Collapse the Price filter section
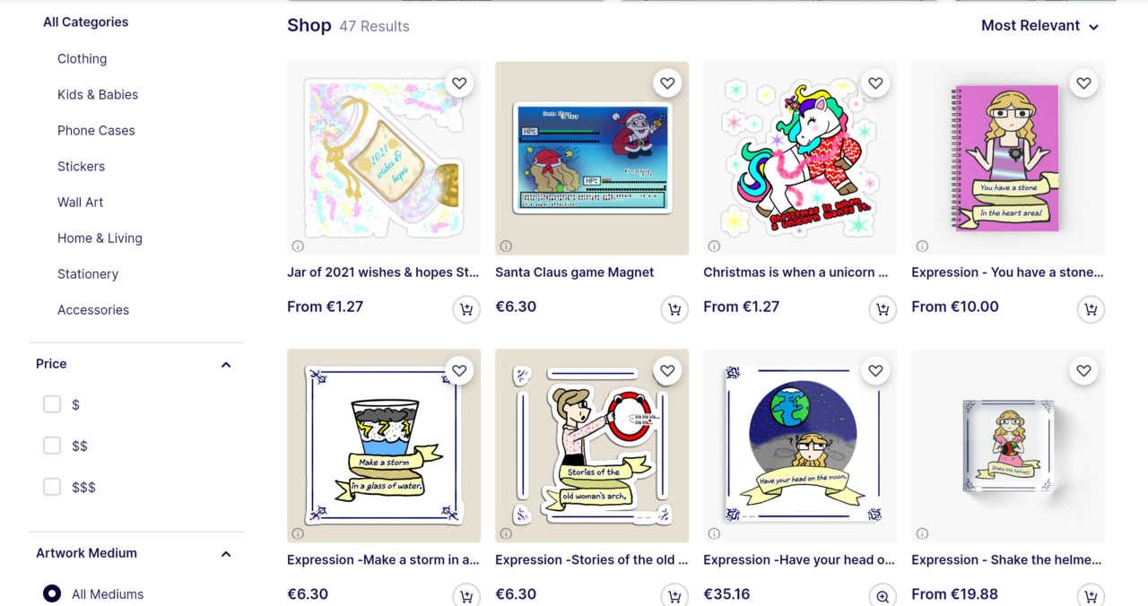Viewport: 1148px width, 606px height. point(226,365)
